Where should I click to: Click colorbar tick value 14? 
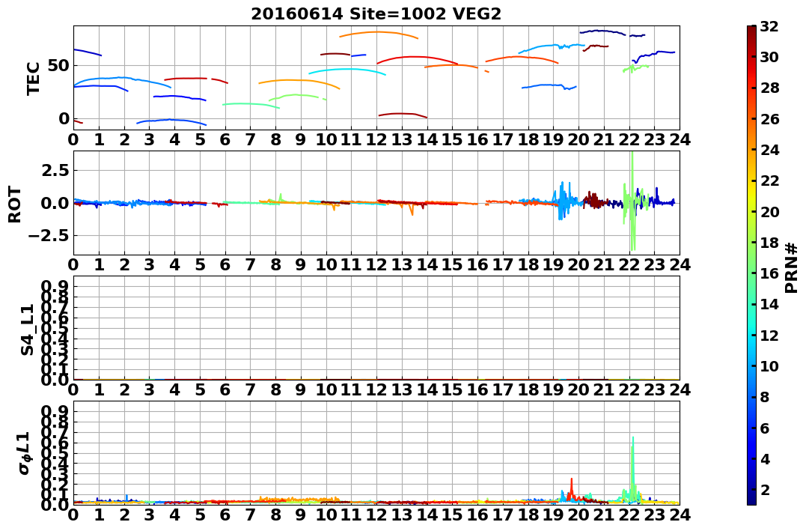[769, 304]
